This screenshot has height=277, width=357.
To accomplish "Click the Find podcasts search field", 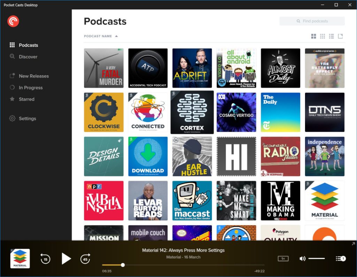I will 312,21.
